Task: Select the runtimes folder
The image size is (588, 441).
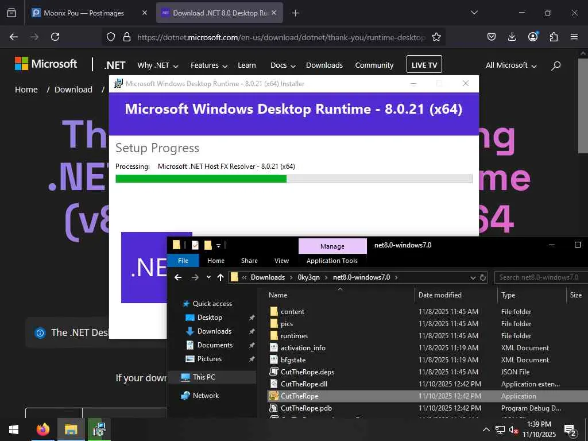Action: [295, 336]
